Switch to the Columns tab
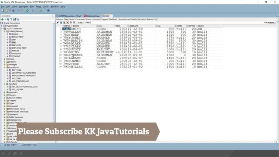Image resolution: width=279 pixels, height=157 pixels. coord(60,19)
